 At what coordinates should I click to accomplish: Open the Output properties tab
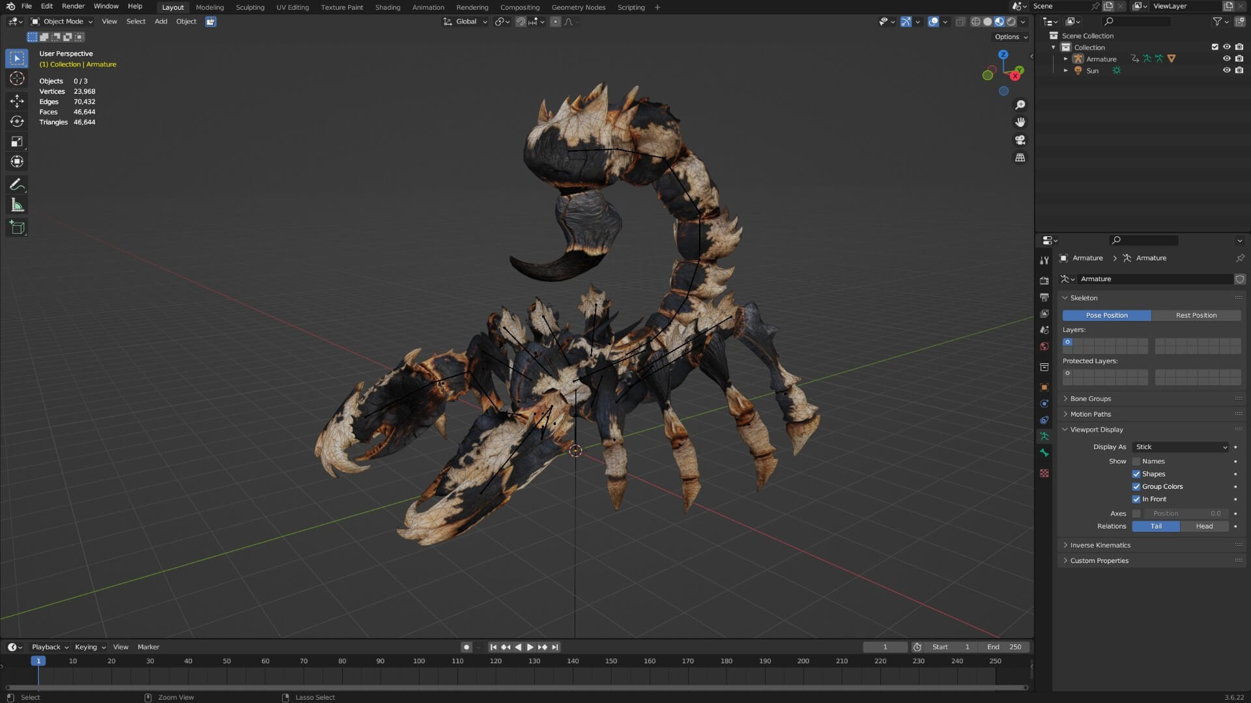[1044, 297]
